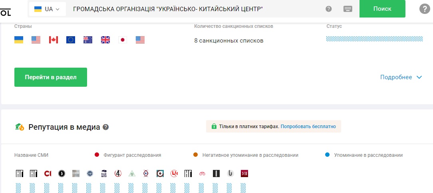Click the European Union flag icon
This screenshot has width=433, height=193.
(x=71, y=40)
